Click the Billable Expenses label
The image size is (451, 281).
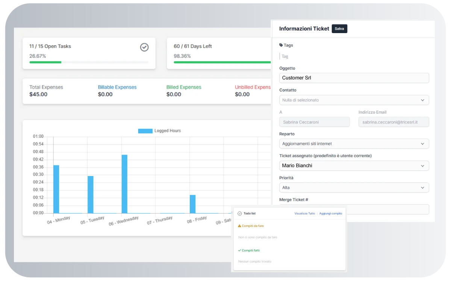(117, 87)
